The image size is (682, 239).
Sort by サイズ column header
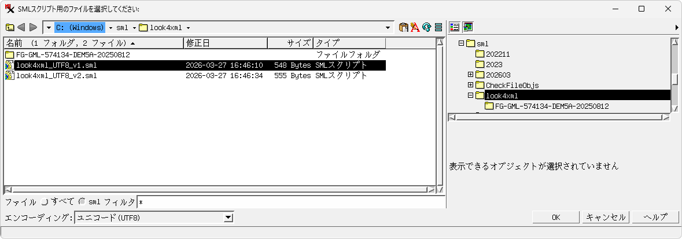coord(290,43)
